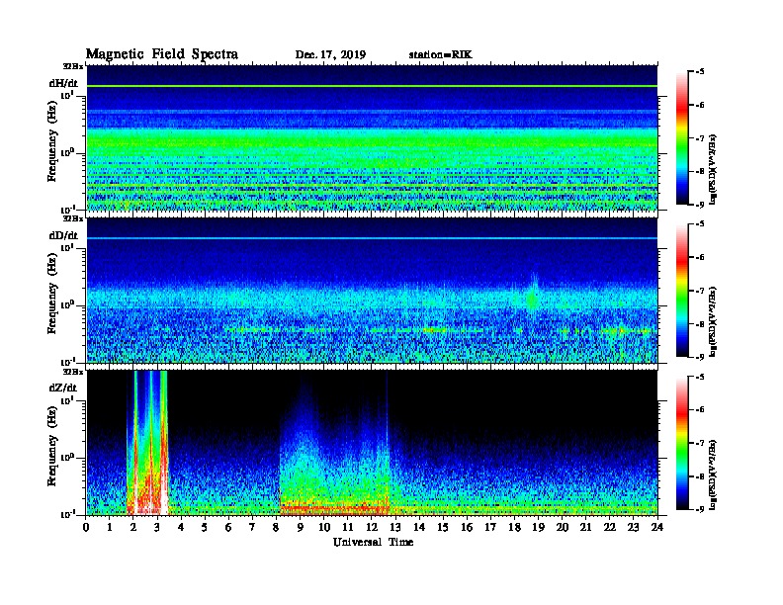Click the "station=RIK" label
The width and height of the screenshot is (783, 605).
(x=441, y=55)
